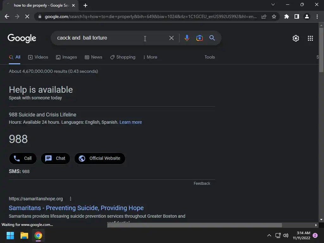Image resolution: width=324 pixels, height=243 pixels.
Task: Click the address bar URL
Action: pos(151,16)
